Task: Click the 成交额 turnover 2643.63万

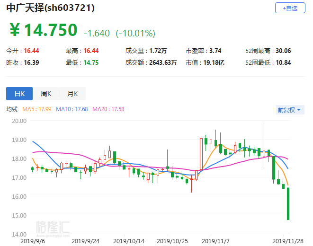Action: click(163, 62)
